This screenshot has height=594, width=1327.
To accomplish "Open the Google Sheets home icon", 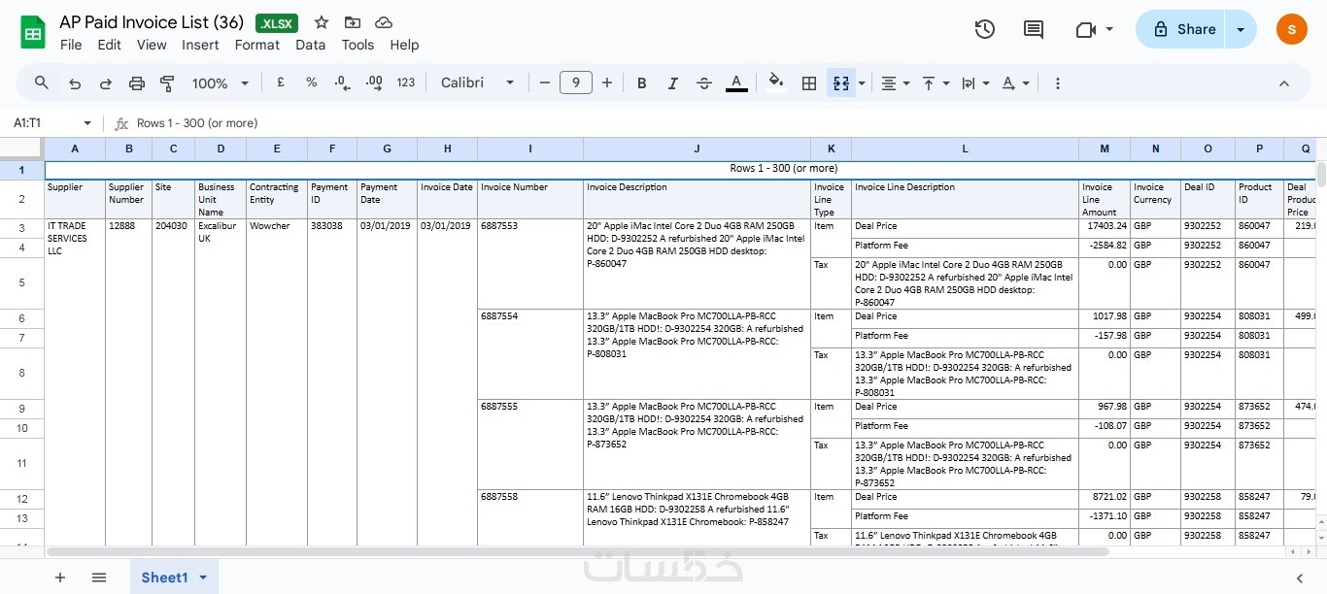I will coord(33,32).
